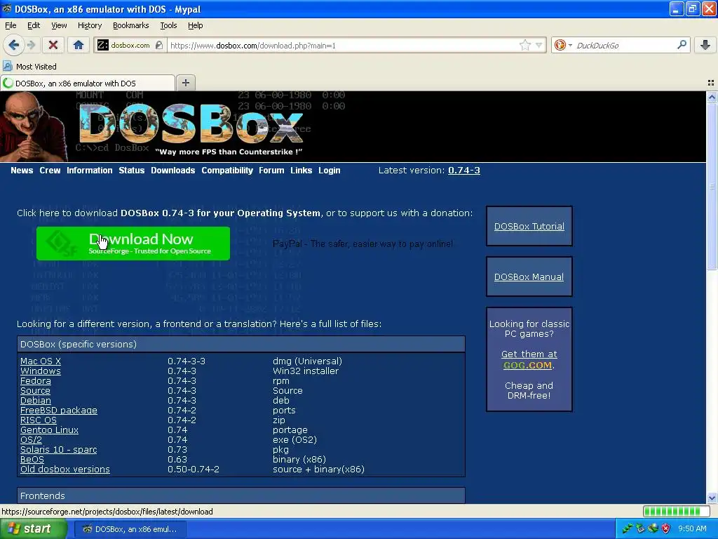The height and width of the screenshot is (539, 718).
Task: Open the Fedora rpm download link
Action: coord(35,381)
